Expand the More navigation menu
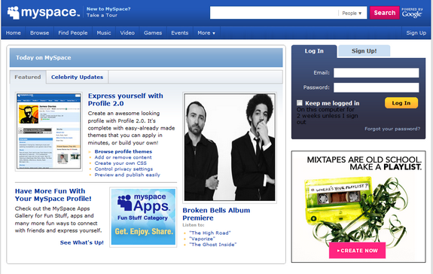 tap(206, 33)
